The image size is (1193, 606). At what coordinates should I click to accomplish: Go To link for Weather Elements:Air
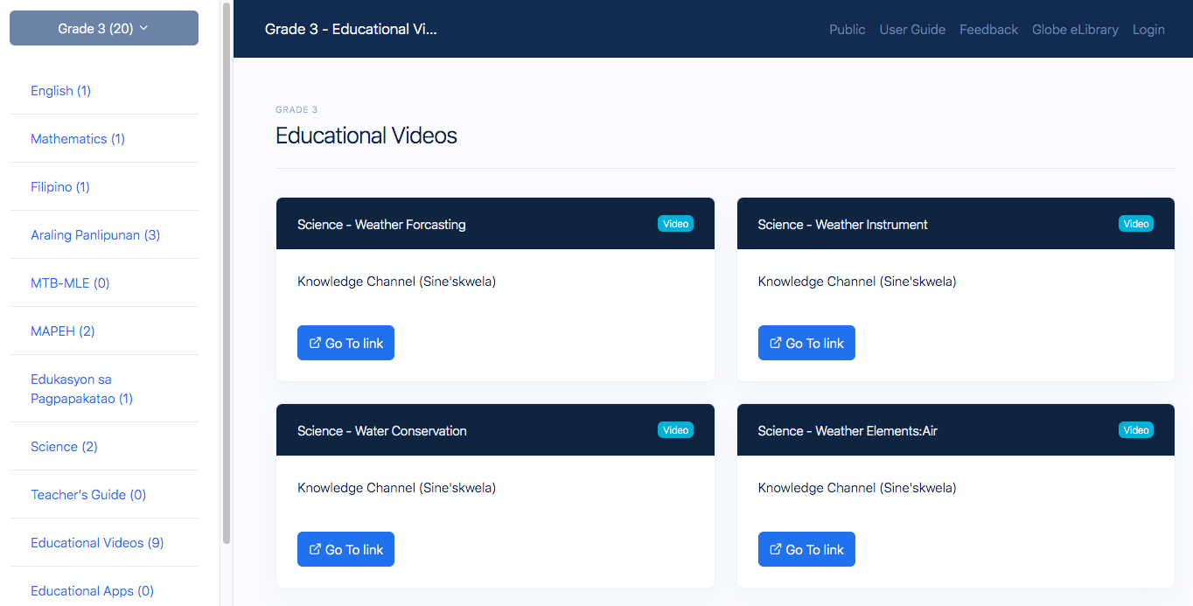tap(806, 549)
